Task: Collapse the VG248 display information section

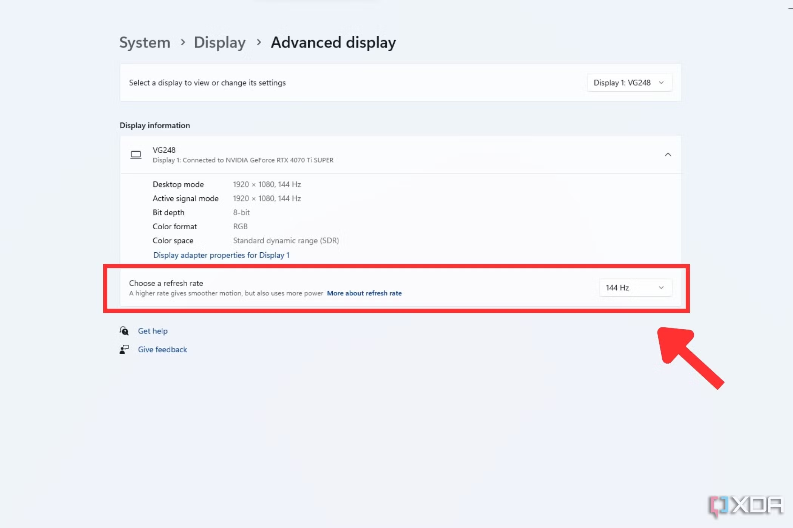Action: pyautogui.click(x=668, y=155)
